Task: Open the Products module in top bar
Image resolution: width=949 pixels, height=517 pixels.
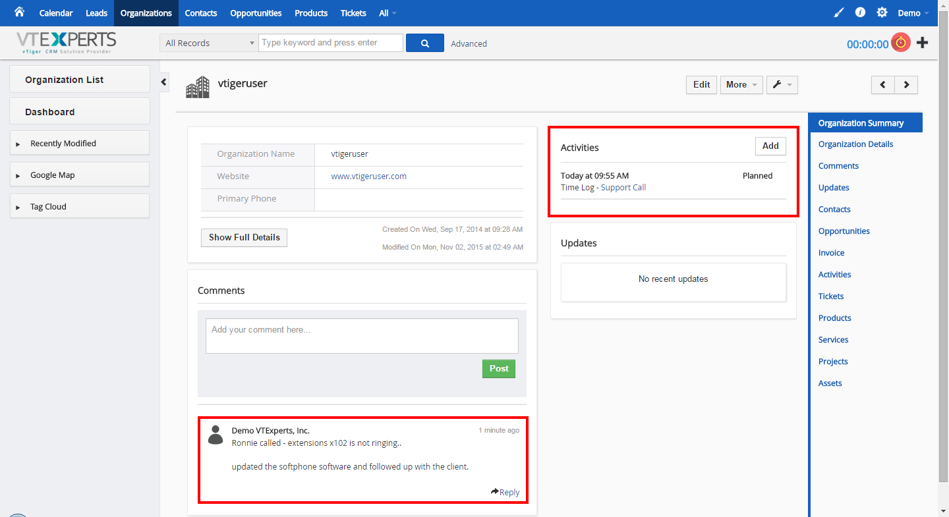Action: point(311,13)
